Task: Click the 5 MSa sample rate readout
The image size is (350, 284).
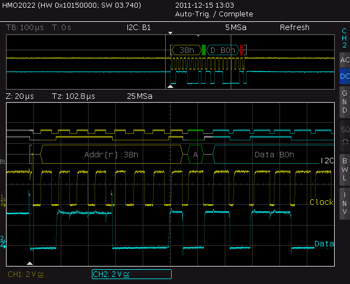Action: click(236, 27)
